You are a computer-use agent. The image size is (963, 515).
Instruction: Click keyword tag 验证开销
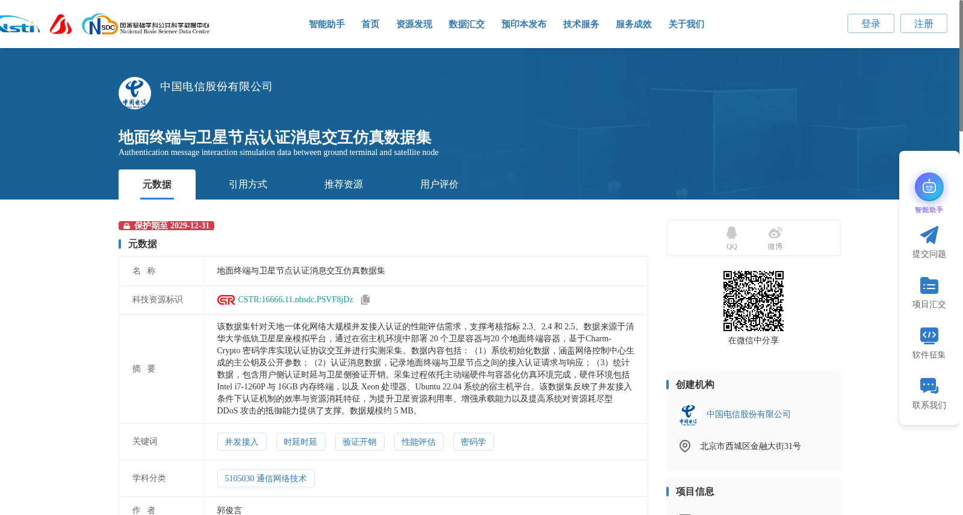tap(359, 442)
